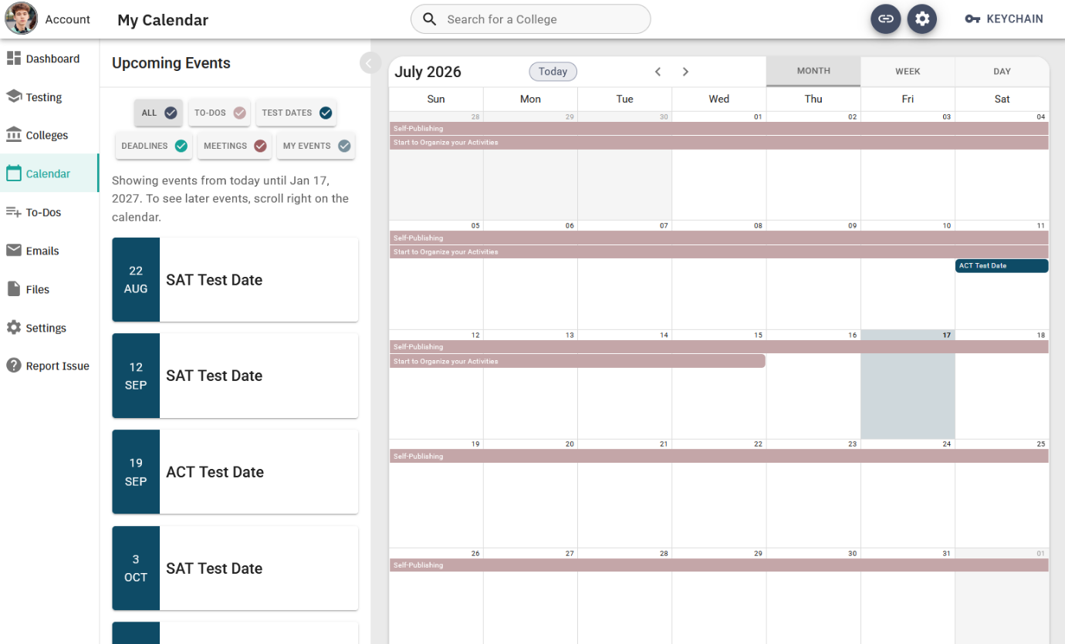1065x644 pixels.
Task: Switch to MONTH view tab
Action: [x=813, y=71]
